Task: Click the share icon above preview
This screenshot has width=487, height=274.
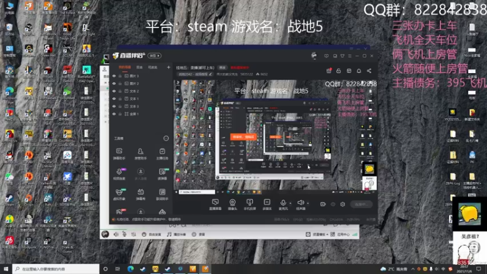Action: tap(369, 71)
